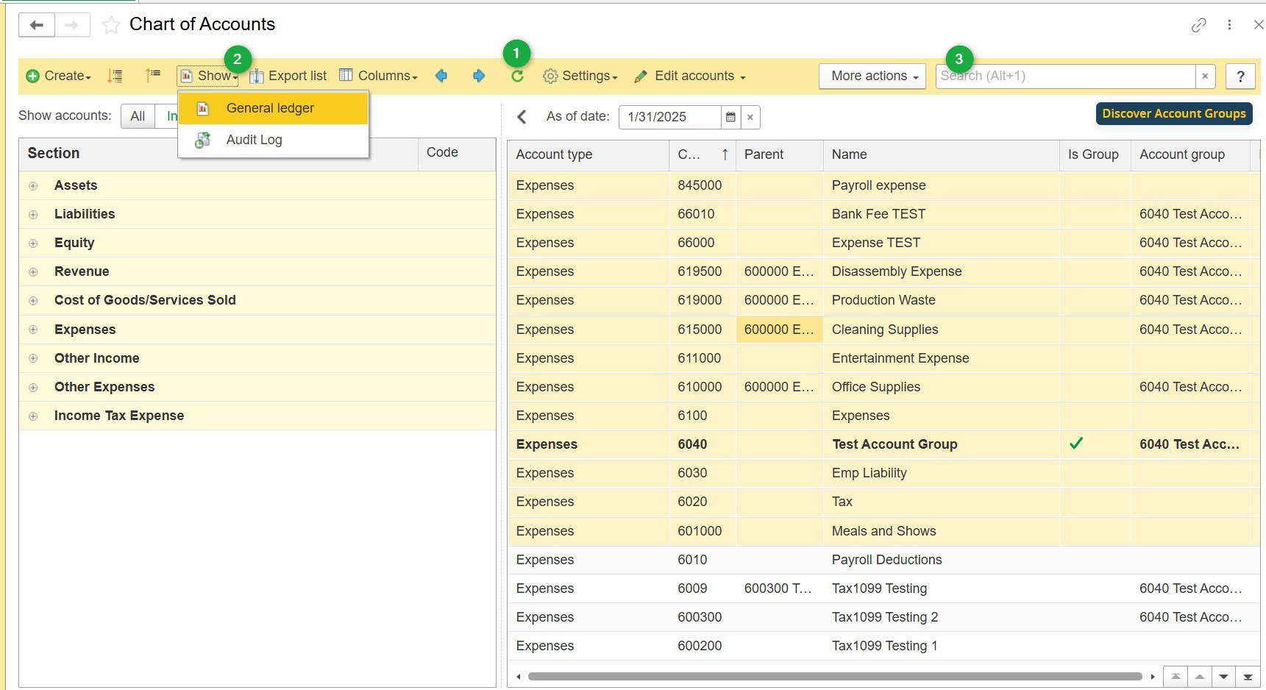Click the Section column header
1266x690 pixels.
point(218,153)
